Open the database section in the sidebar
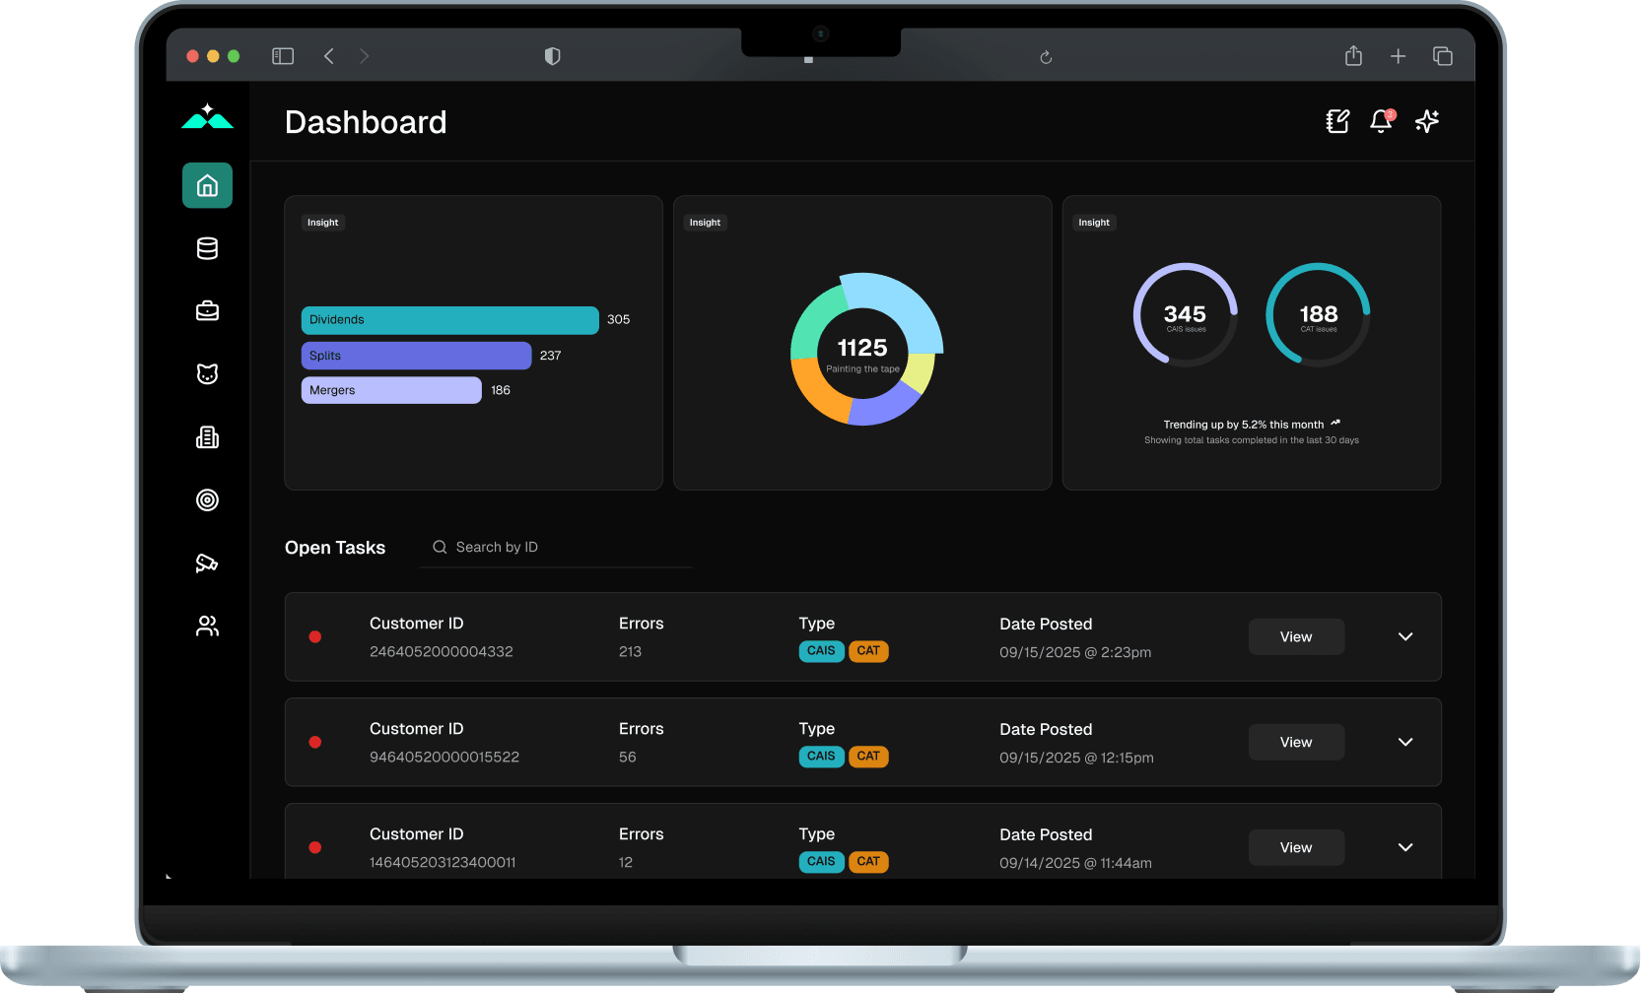The image size is (1641, 993). point(207,248)
